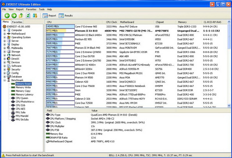Click the Refresh toolbar icon

[x=28, y=16]
